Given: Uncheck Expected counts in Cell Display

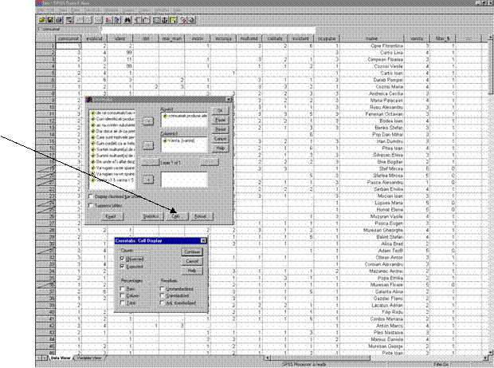Looking at the screenshot, I should point(123,267).
